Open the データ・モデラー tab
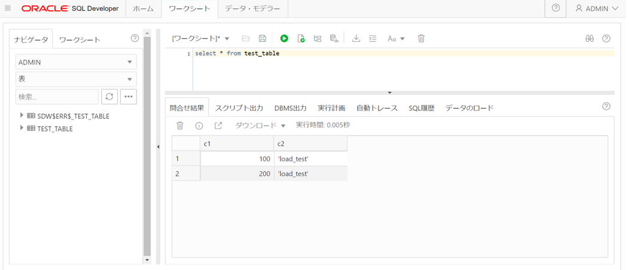 (x=253, y=8)
